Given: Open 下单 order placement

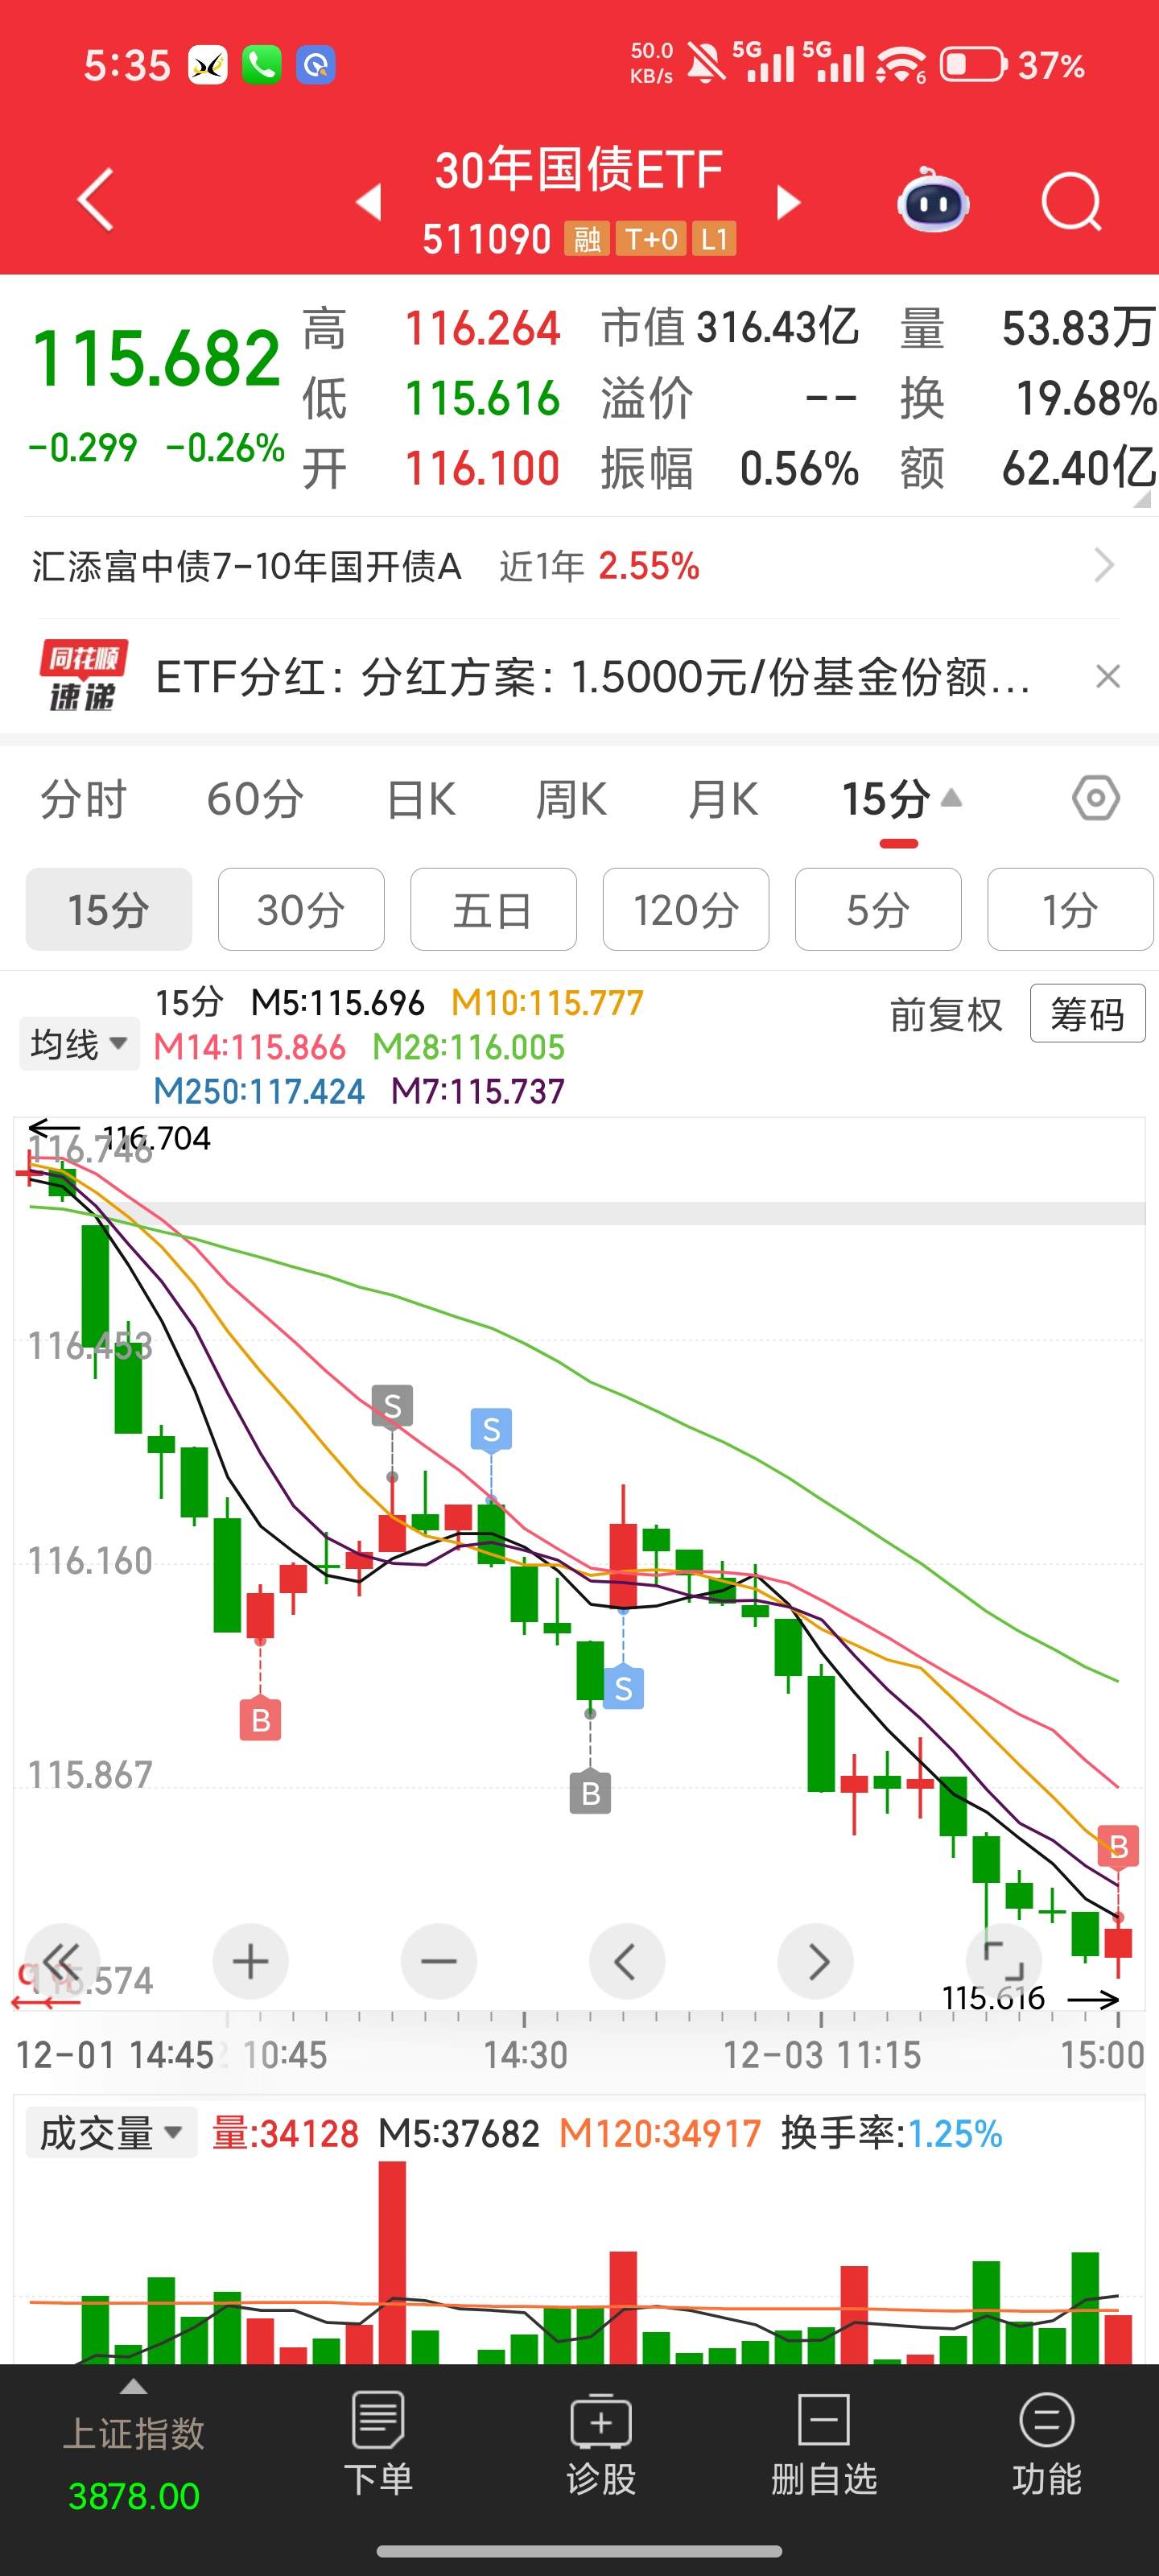Looking at the screenshot, I should click(378, 2443).
